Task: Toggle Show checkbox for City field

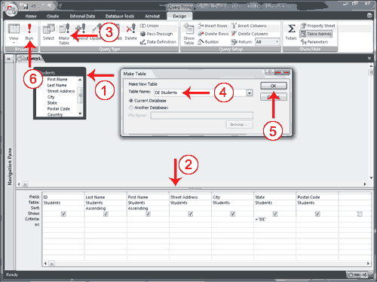Action: click(233, 214)
